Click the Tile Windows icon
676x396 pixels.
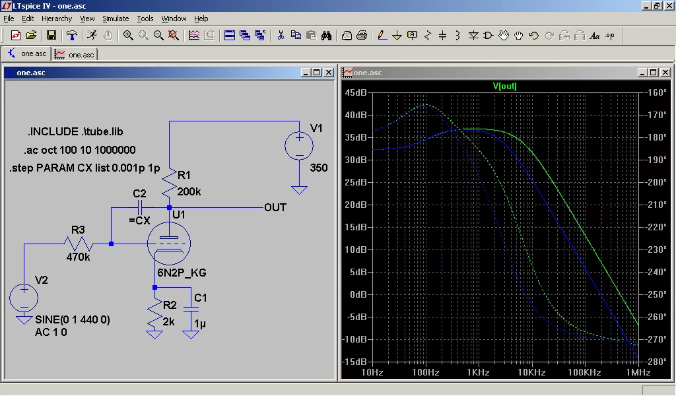click(230, 36)
